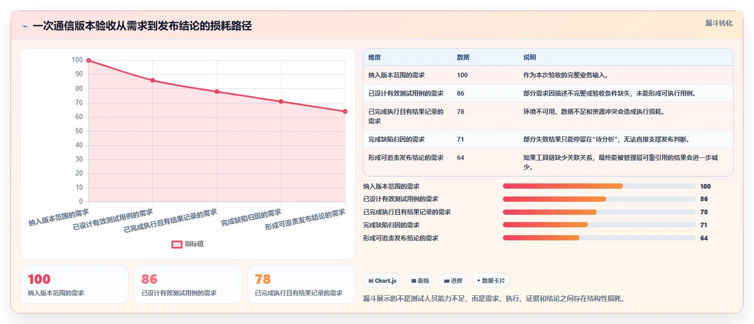
Task: Click the chart data point at value 100
Action: click(x=88, y=61)
